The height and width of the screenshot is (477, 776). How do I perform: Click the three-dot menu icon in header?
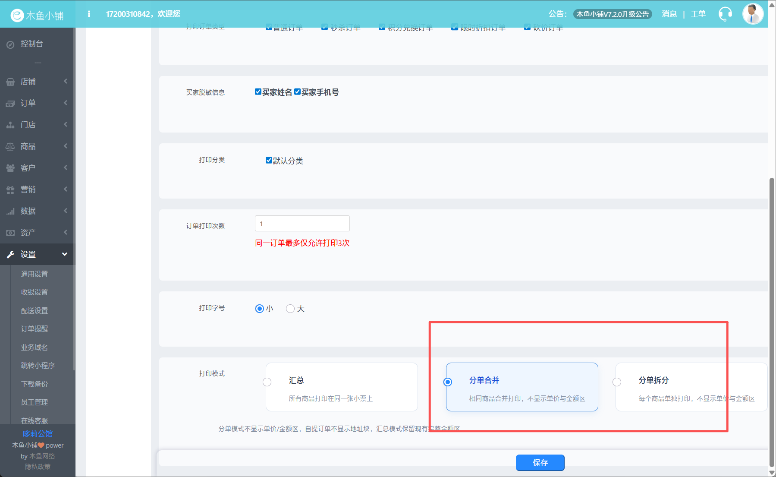[x=89, y=14]
